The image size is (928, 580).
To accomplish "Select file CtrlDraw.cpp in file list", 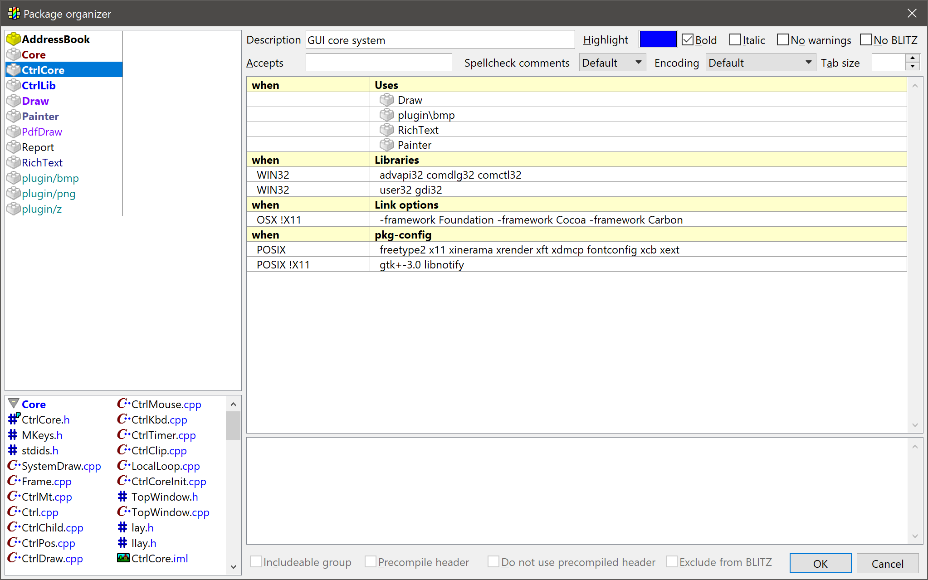I will click(52, 558).
